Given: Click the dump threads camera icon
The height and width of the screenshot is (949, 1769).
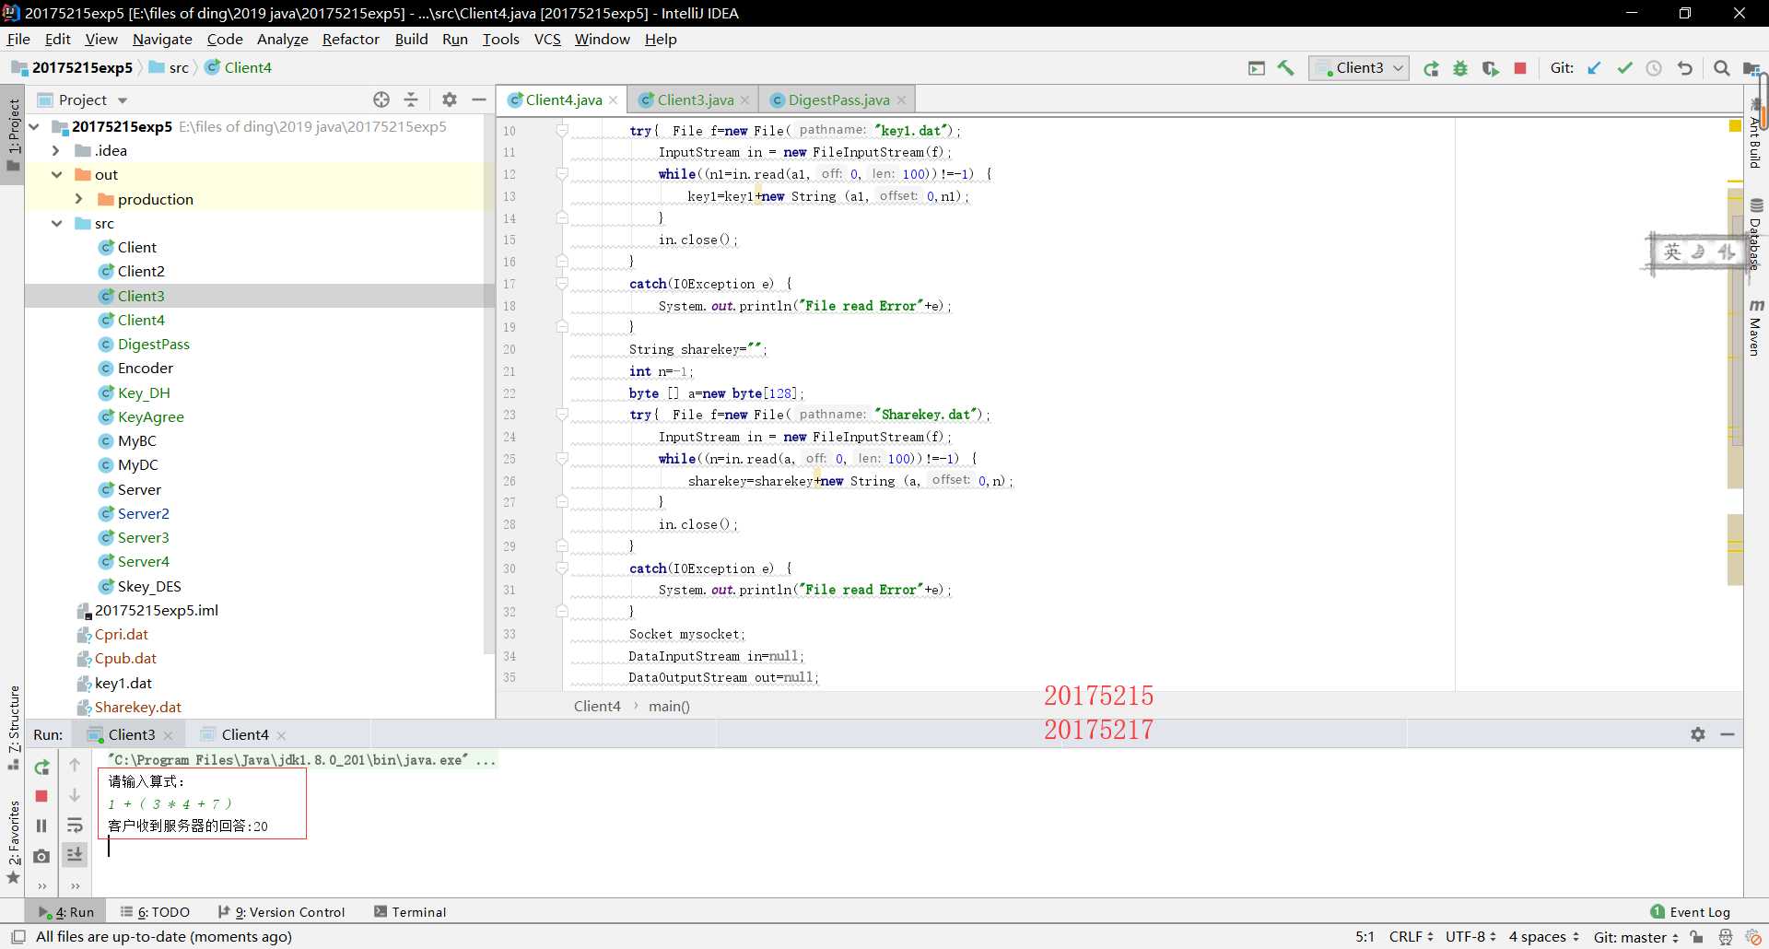Looking at the screenshot, I should point(41,856).
